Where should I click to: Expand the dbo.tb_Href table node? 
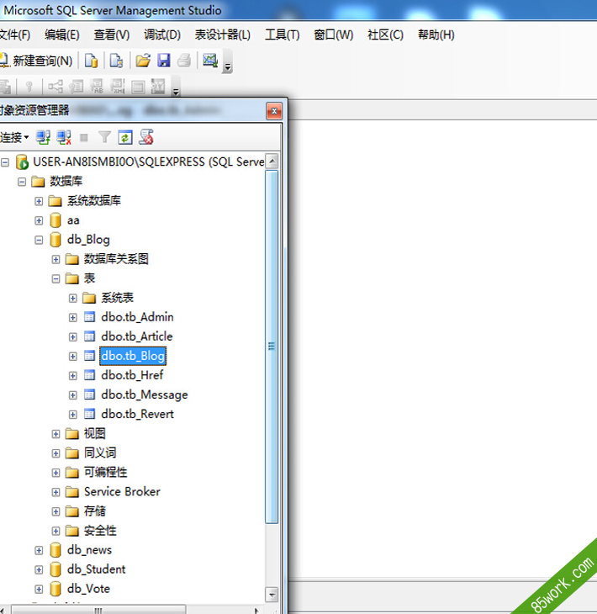[x=73, y=376]
